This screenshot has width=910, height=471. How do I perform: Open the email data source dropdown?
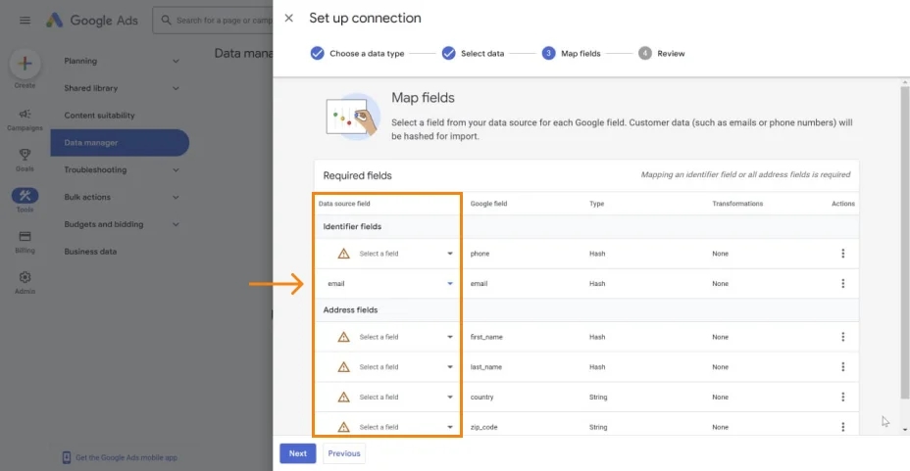[387, 284]
